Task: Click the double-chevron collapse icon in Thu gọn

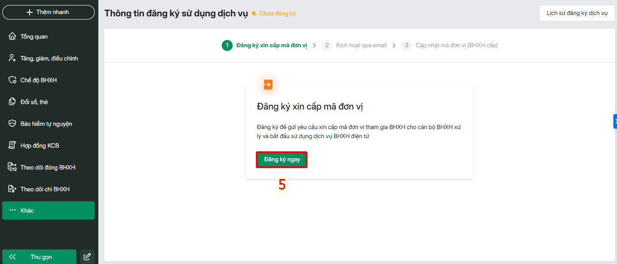Action: 12,257
